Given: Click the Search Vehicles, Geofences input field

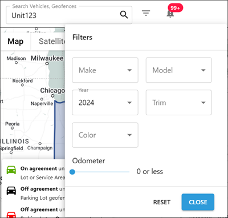Looking at the screenshot, I should pyautogui.click(x=69, y=15).
